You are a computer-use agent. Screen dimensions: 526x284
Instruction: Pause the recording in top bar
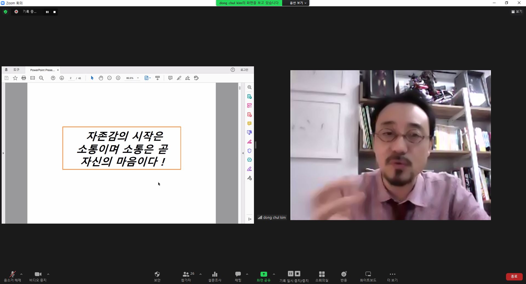pos(47,12)
